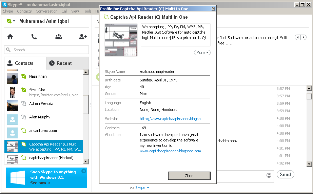Open own status icon next to Muhammad Asim Iqbal

click(9, 21)
